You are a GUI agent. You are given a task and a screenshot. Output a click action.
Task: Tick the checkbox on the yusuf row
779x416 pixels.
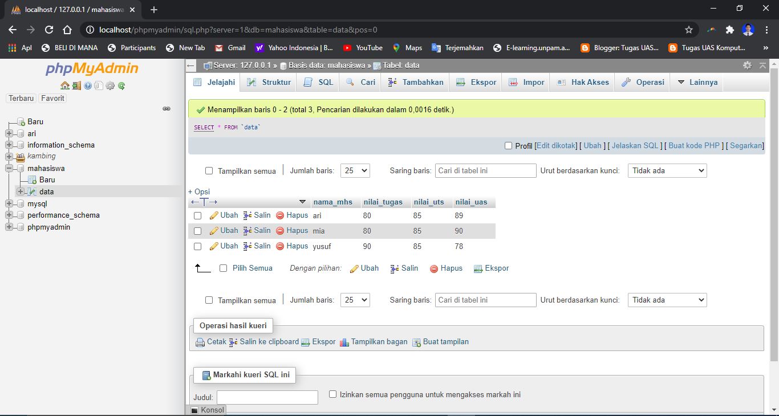(197, 246)
